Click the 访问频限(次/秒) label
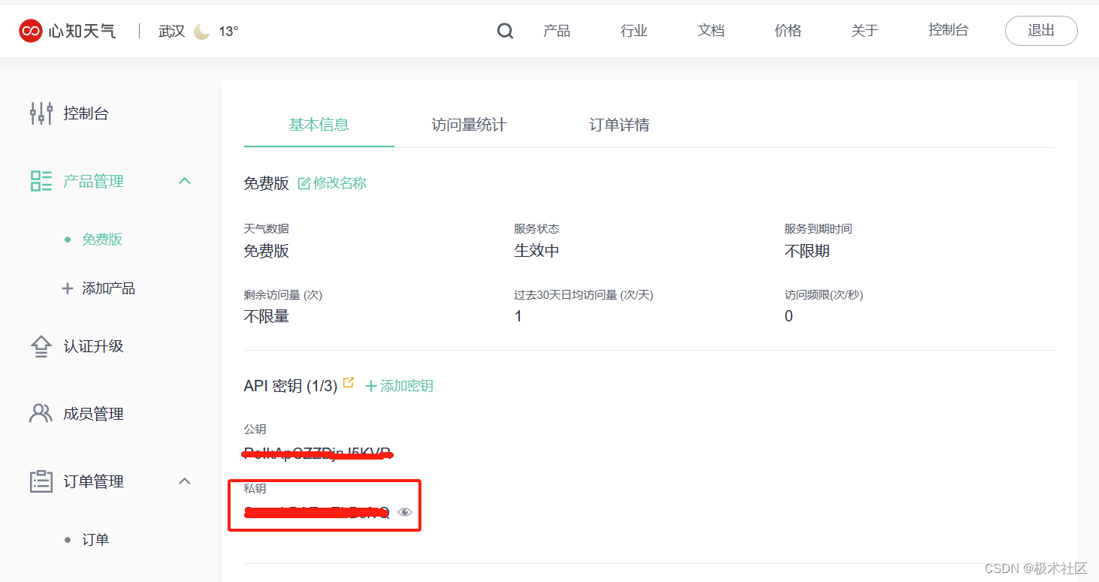1099x582 pixels. pos(824,295)
